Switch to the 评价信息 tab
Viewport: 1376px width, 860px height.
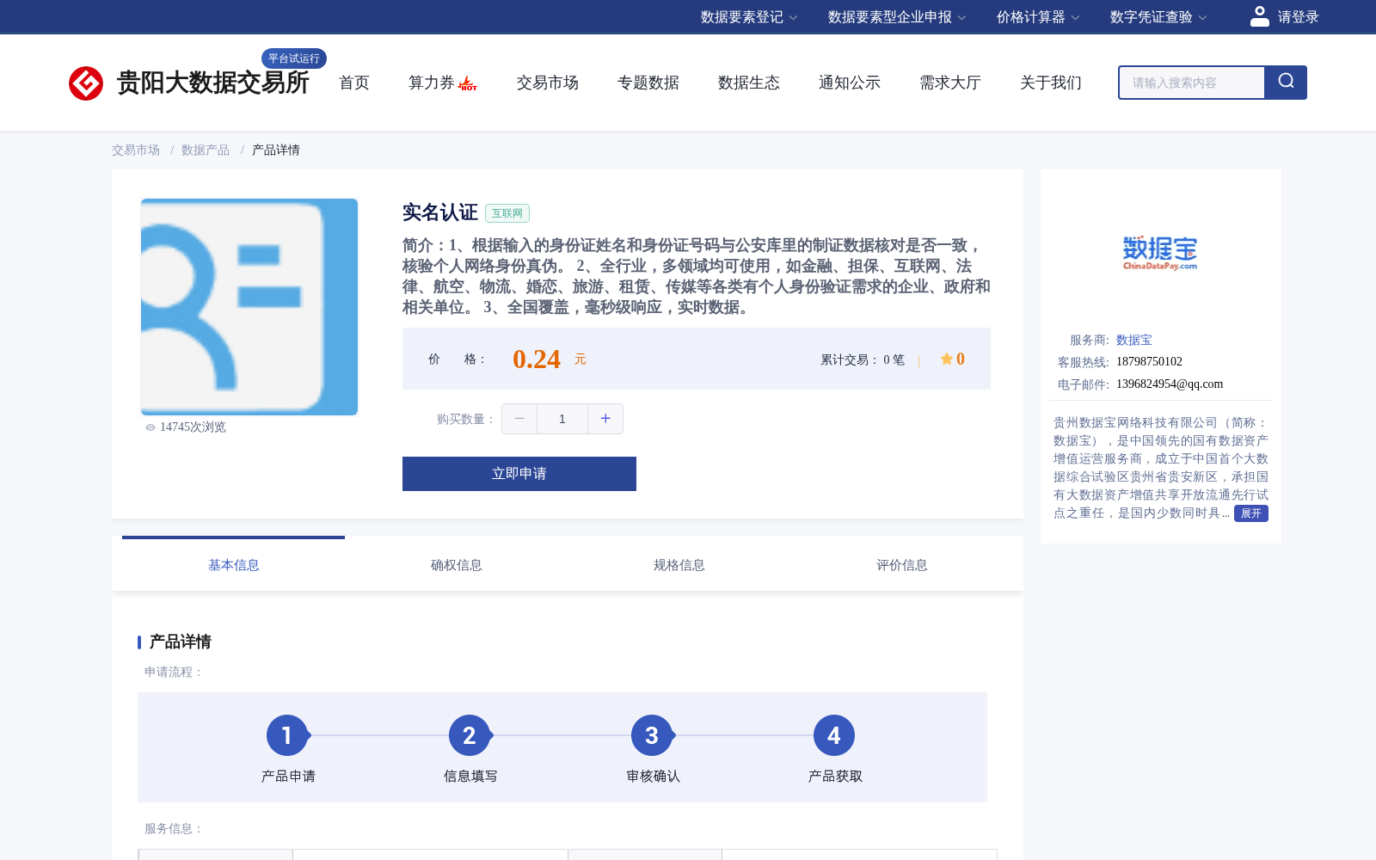pos(902,565)
